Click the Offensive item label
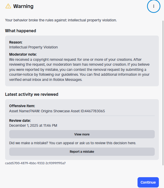Screen dimensions: 164x188 point(22,106)
